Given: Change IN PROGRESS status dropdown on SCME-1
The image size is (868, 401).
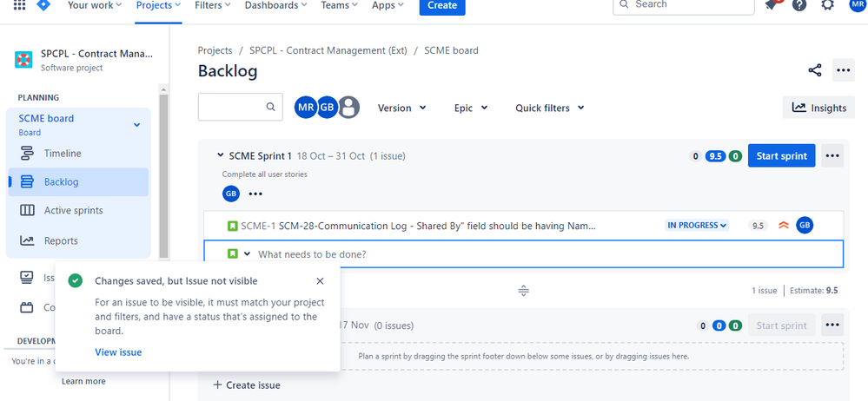Looking at the screenshot, I should (x=697, y=225).
